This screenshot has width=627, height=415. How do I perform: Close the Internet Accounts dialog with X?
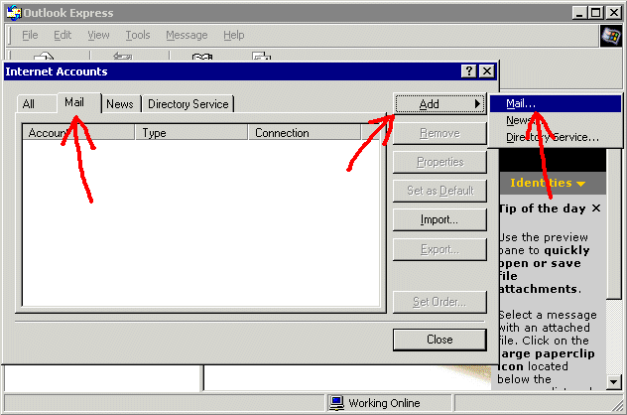[x=487, y=71]
